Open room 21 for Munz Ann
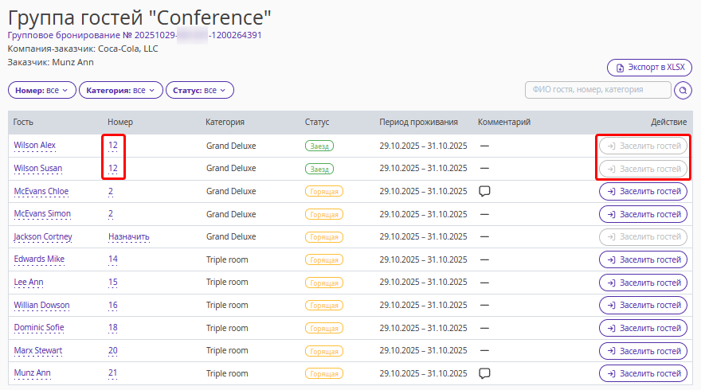This screenshot has height=390, width=701. click(x=113, y=372)
